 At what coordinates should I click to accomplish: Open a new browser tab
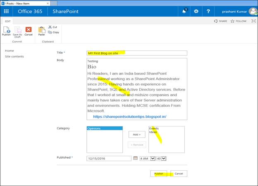(x=54, y=3)
